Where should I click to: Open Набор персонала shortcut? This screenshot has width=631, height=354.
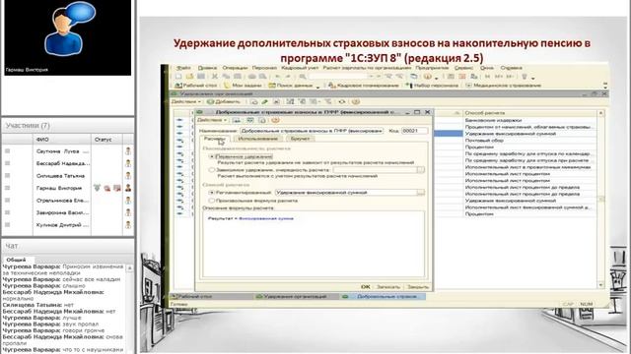click(432, 86)
